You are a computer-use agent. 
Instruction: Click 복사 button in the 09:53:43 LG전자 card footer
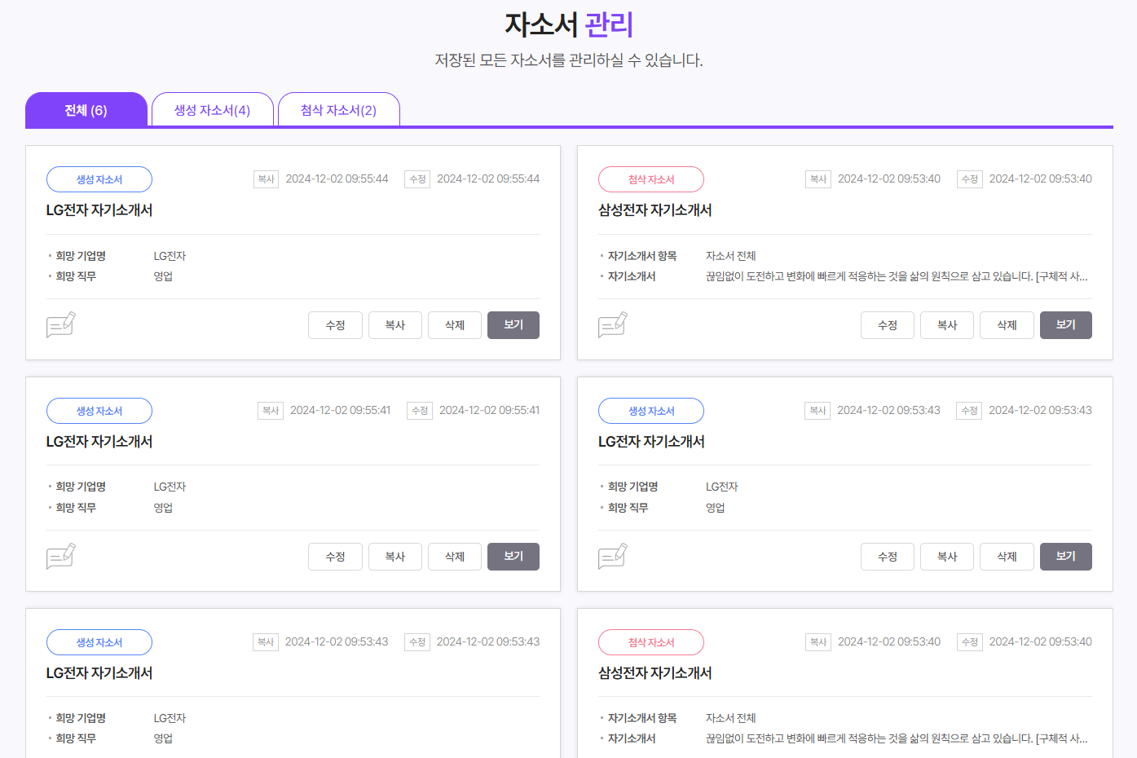tap(947, 557)
